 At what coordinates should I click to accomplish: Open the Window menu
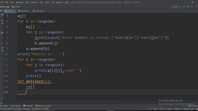[59, 2]
